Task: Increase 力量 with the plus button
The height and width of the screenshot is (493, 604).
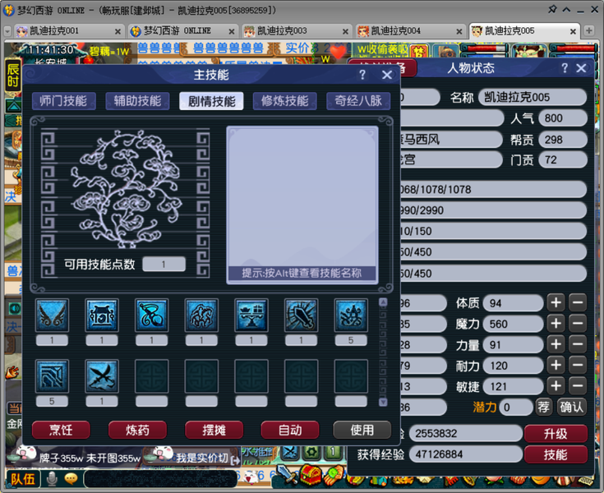Action: tap(556, 344)
